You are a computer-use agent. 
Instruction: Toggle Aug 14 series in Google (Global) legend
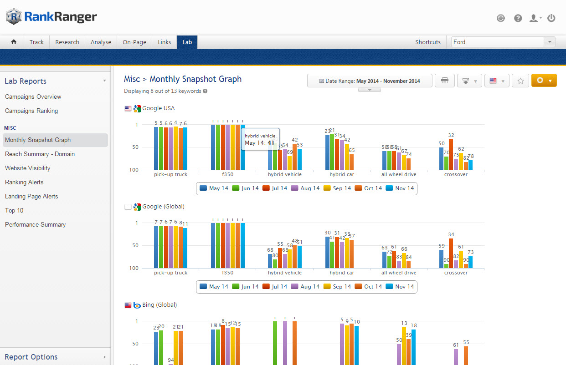pyautogui.click(x=305, y=287)
